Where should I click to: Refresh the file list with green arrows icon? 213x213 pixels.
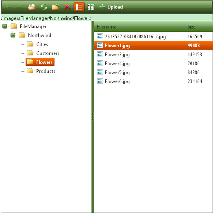(44, 7)
